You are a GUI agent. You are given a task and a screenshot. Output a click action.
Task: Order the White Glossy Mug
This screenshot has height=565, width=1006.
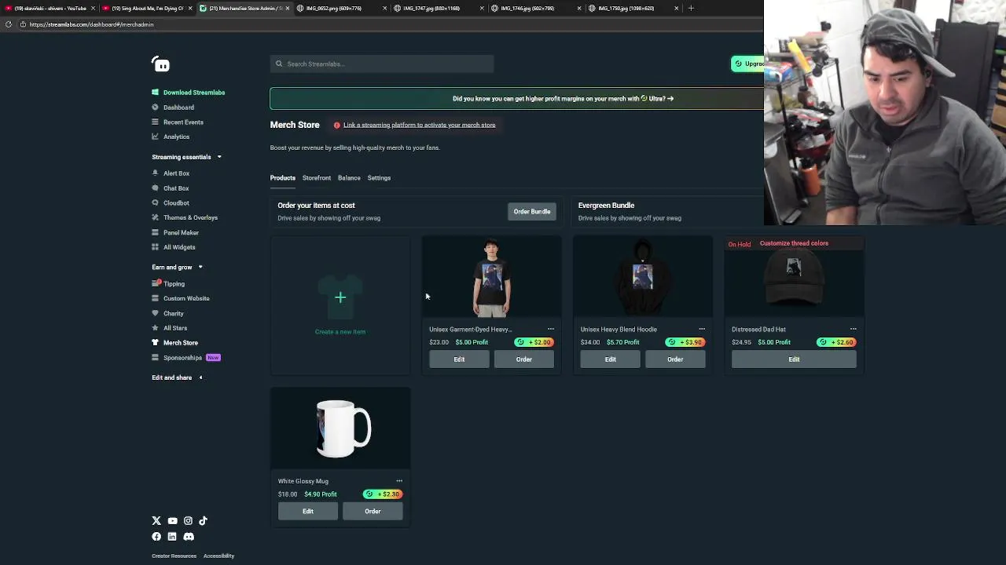[373, 512]
